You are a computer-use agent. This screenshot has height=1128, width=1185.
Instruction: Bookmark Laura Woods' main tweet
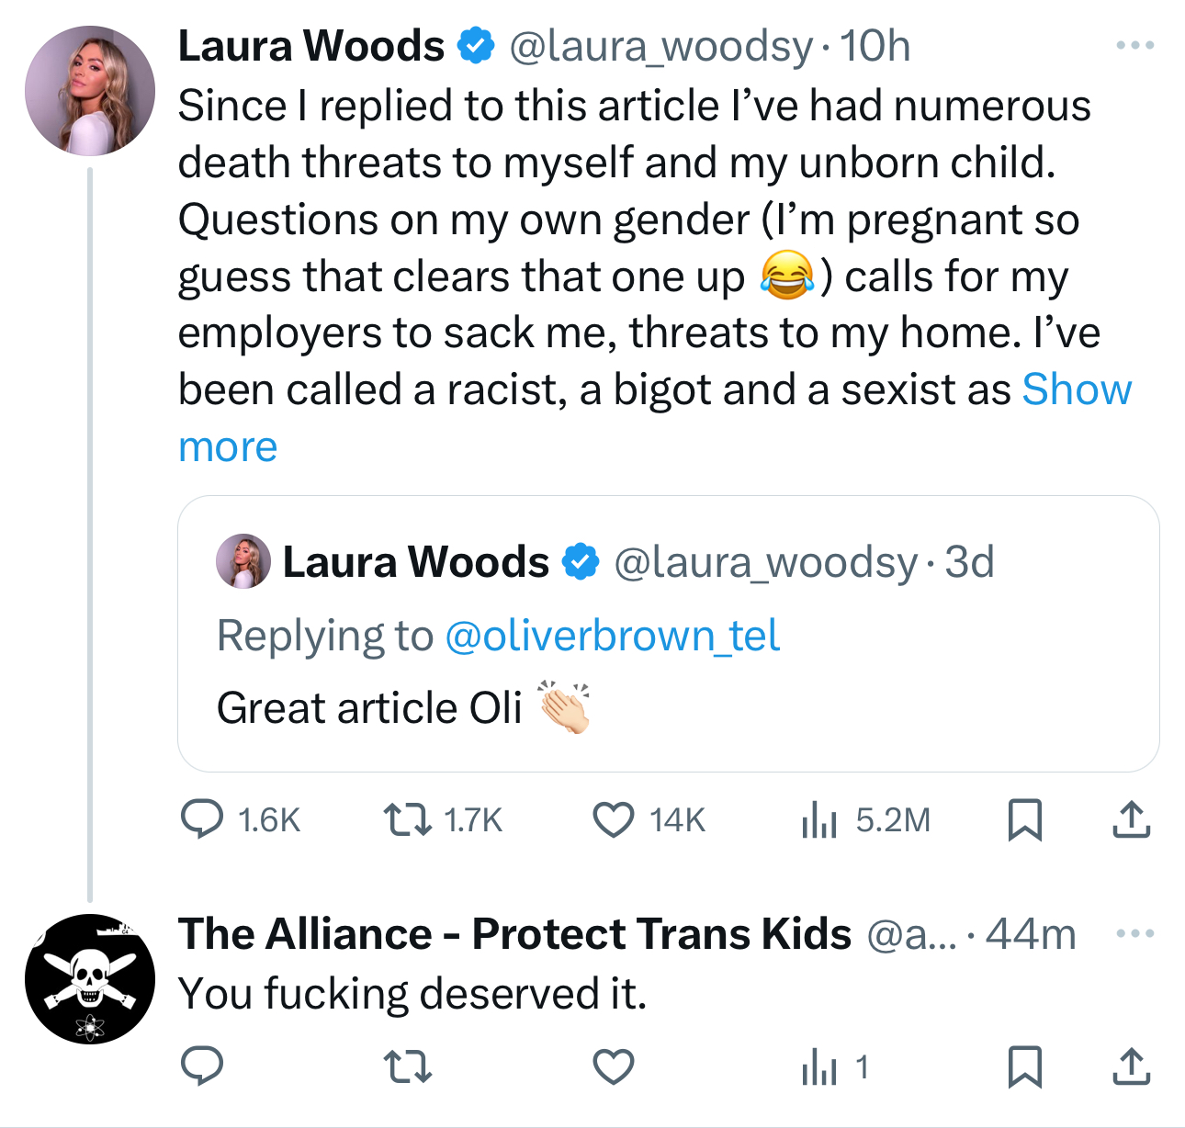tap(1024, 819)
